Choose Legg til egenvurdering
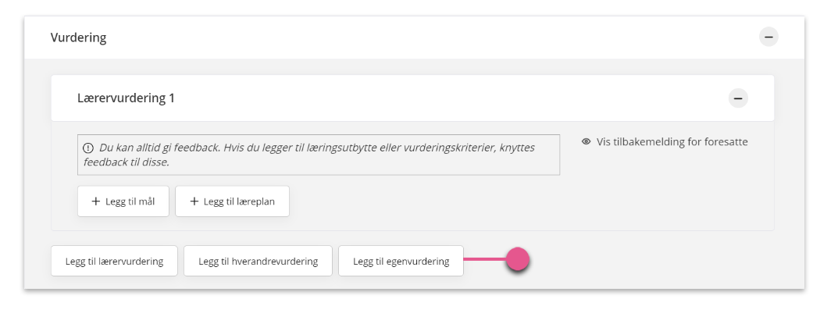The height and width of the screenshot is (310, 838). [x=401, y=262]
